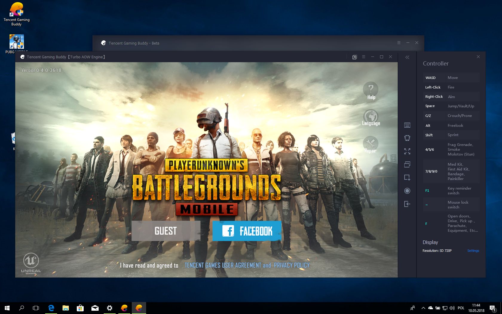
Task: Click the Crouch/Prone action text
Action: tap(460, 116)
